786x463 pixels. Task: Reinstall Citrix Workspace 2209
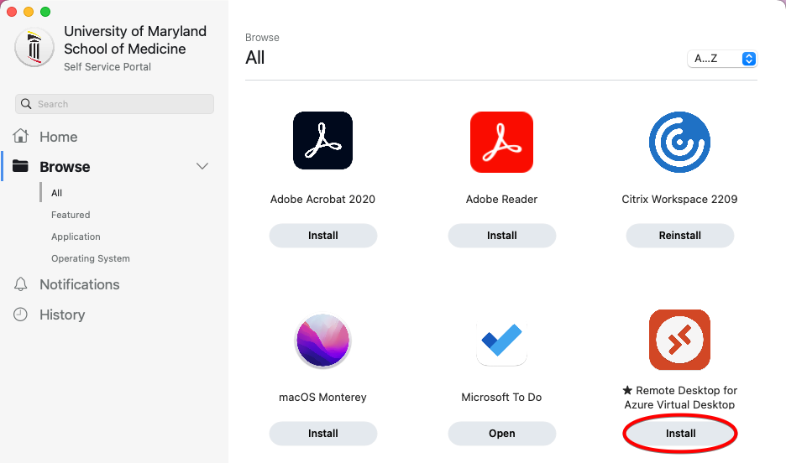[x=679, y=236]
